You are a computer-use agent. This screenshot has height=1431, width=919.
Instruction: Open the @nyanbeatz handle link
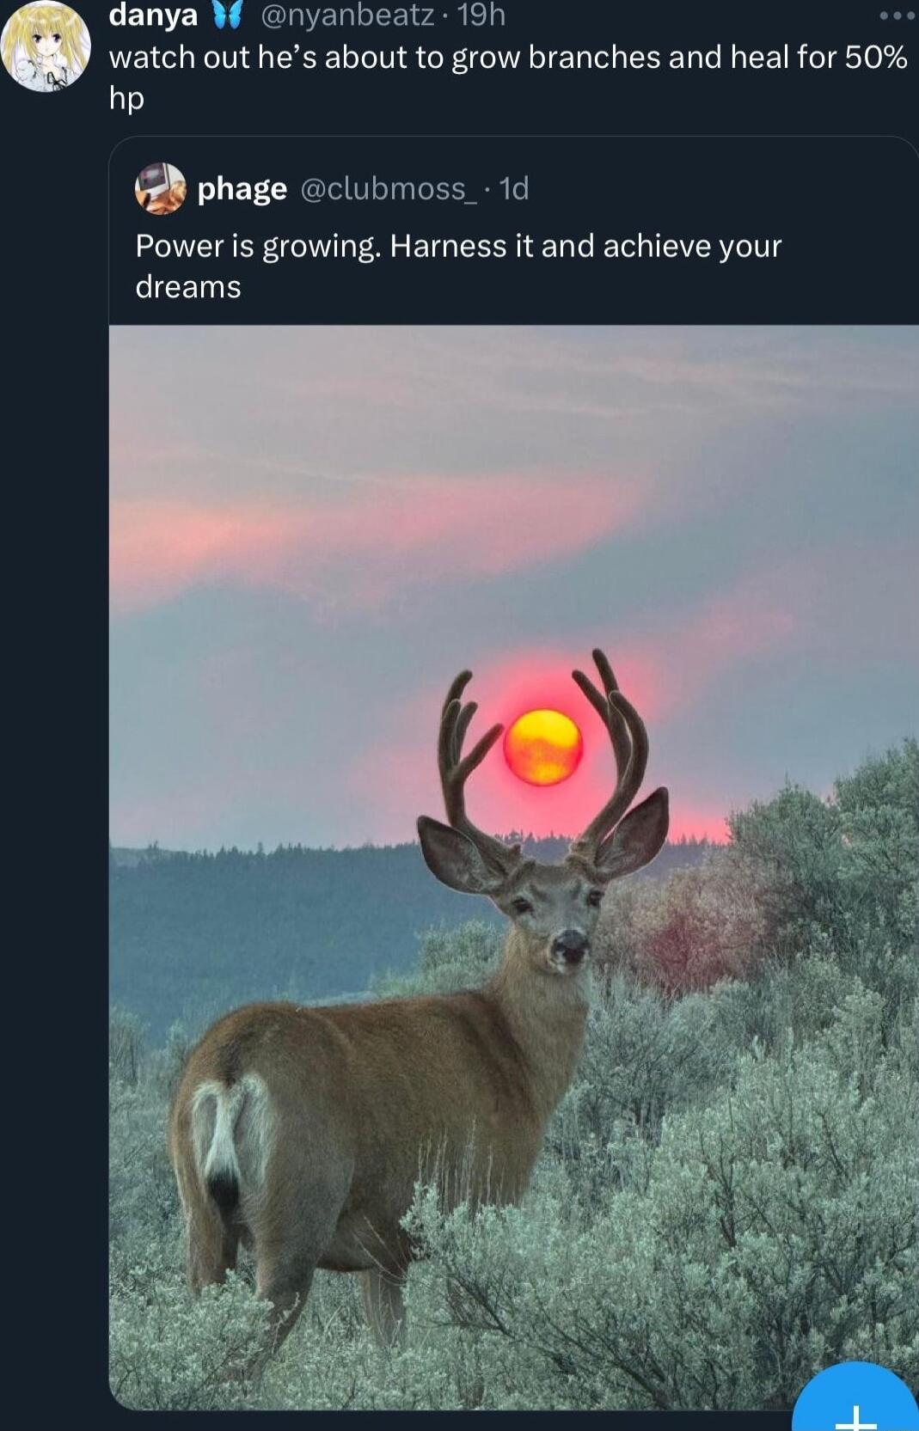(347, 15)
